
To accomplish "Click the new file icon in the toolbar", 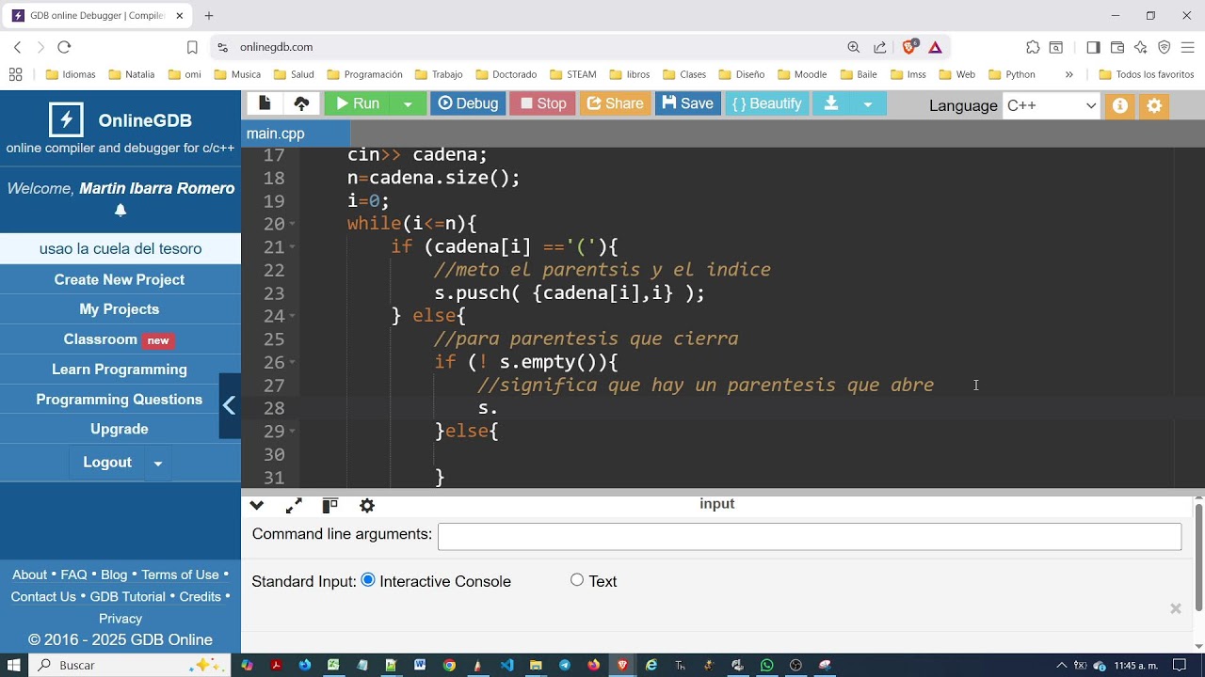I will (x=265, y=103).
